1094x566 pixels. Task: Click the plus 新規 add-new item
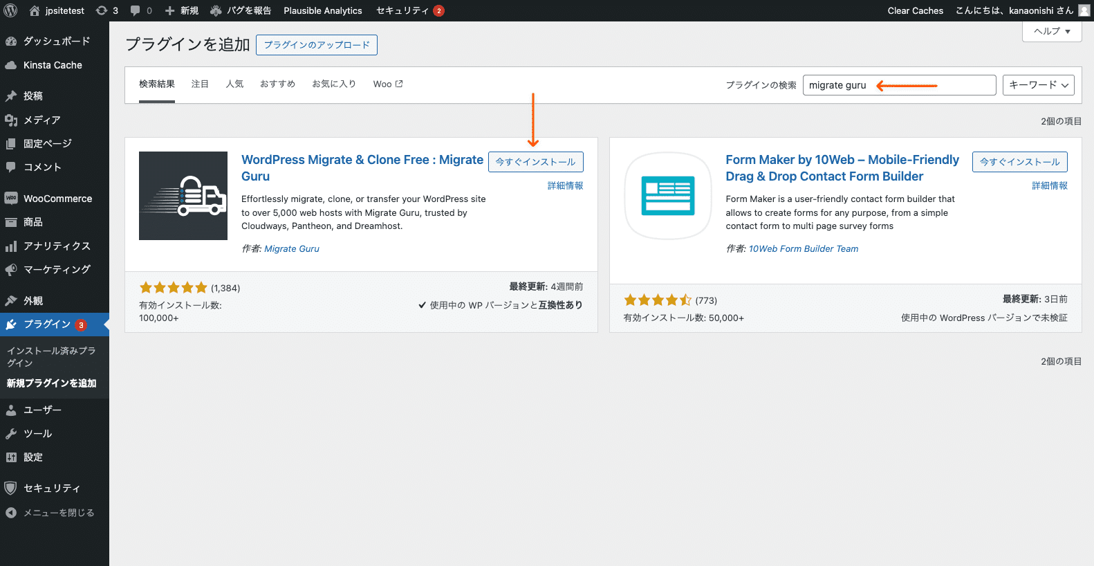pos(181,10)
